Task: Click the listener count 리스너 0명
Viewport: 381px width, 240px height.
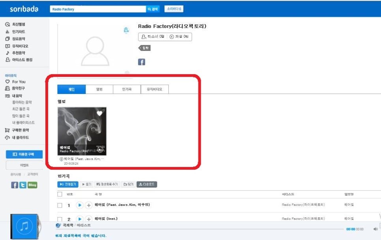Action: point(153,36)
